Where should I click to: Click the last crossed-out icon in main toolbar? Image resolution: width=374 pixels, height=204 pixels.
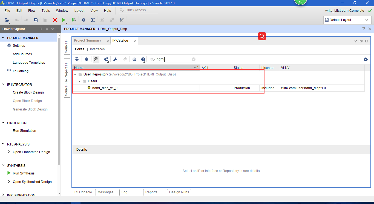pyautogui.click(x=122, y=20)
